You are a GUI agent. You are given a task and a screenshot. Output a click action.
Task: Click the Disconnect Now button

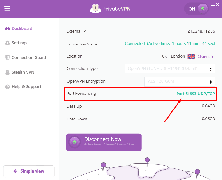[104, 142]
